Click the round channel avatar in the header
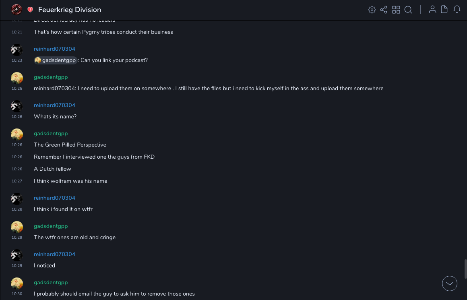The image size is (467, 300). pos(17,9)
